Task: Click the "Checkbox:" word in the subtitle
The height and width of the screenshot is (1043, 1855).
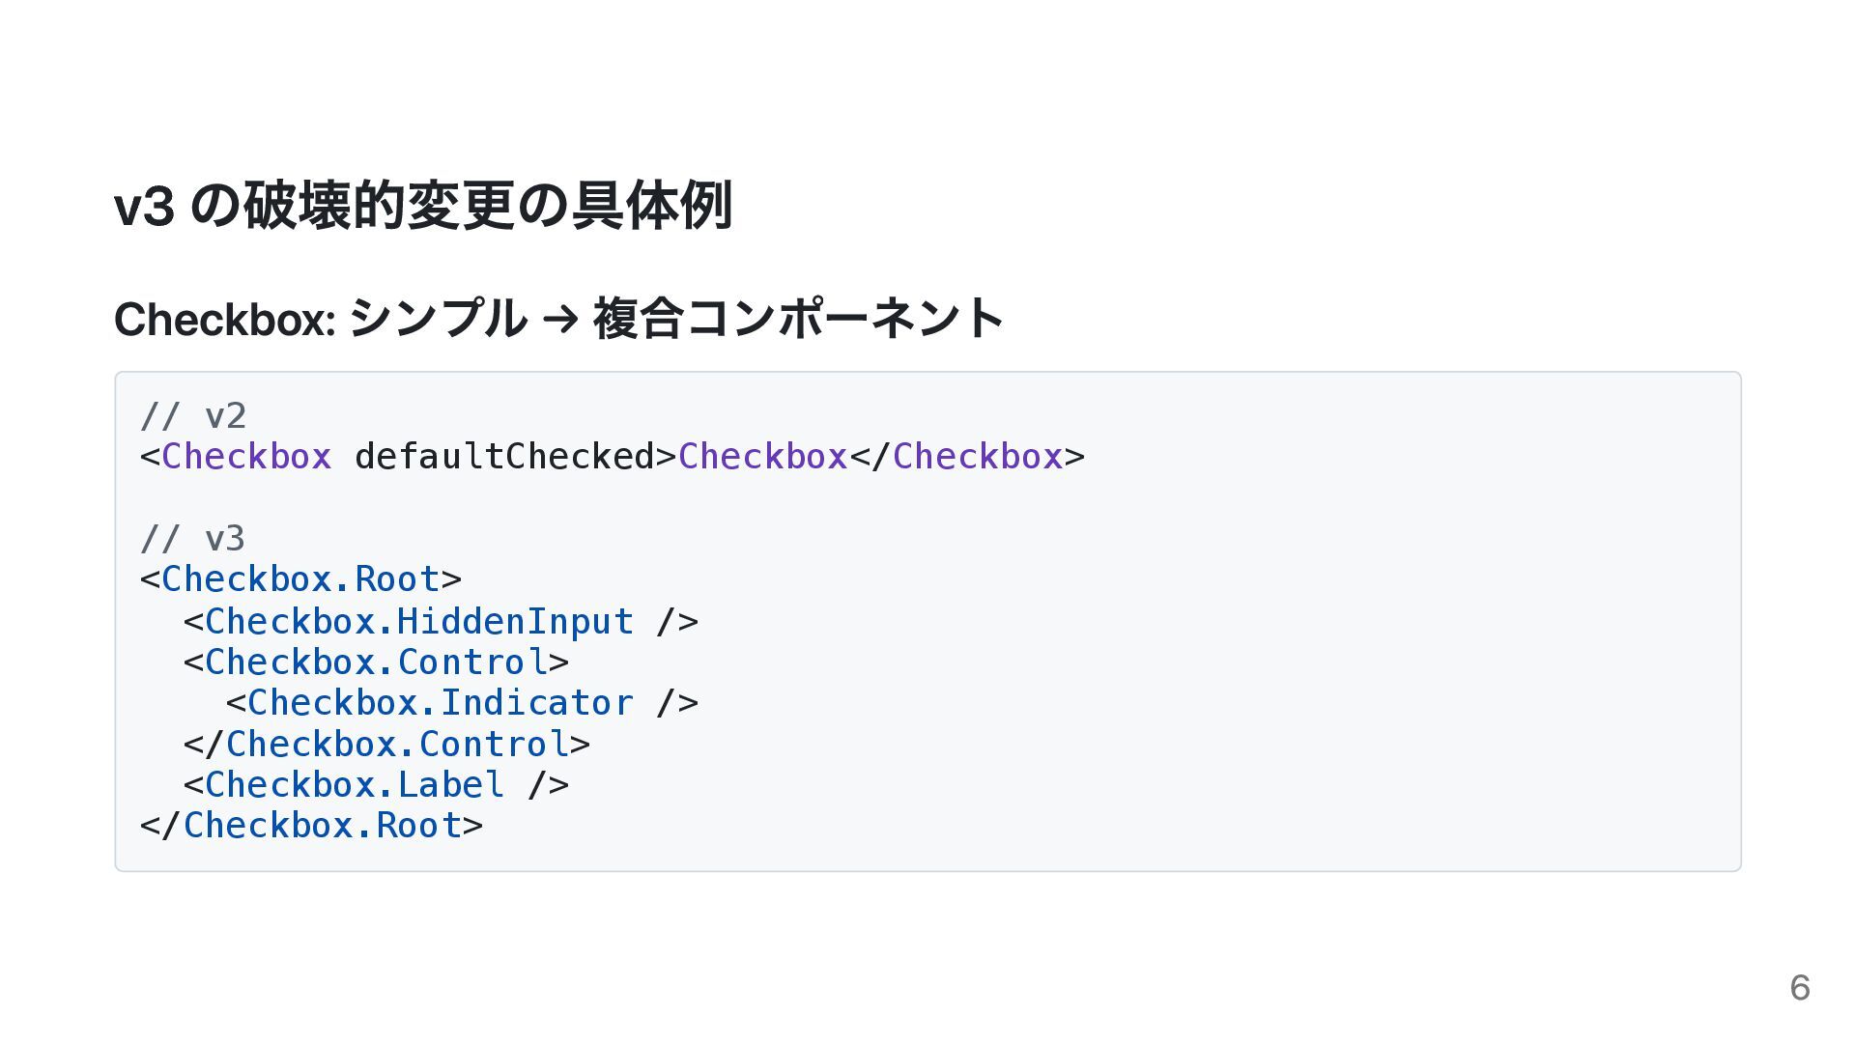Action: pyautogui.click(x=224, y=319)
